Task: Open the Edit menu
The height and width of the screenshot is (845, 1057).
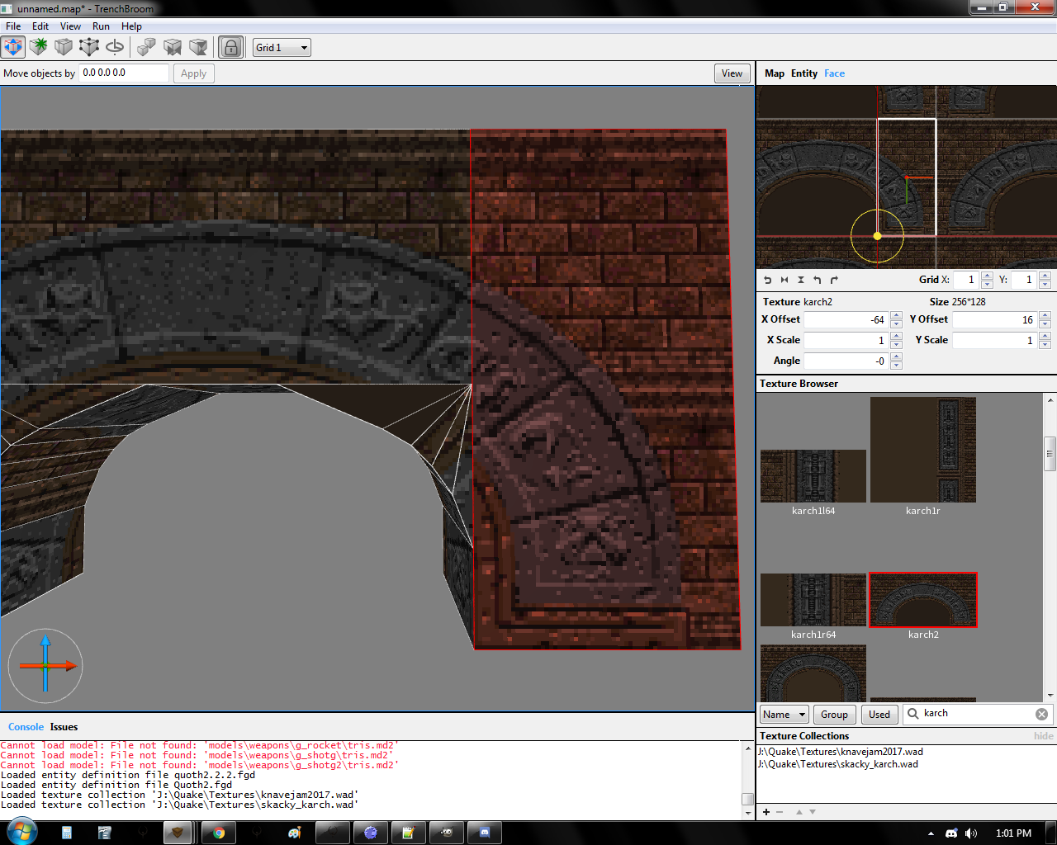Action: point(40,26)
